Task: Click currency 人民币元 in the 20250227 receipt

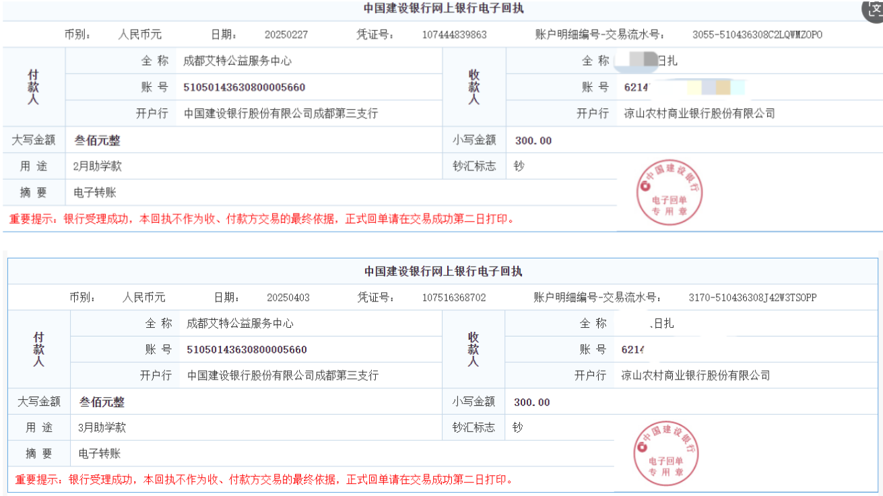Action: (x=140, y=35)
